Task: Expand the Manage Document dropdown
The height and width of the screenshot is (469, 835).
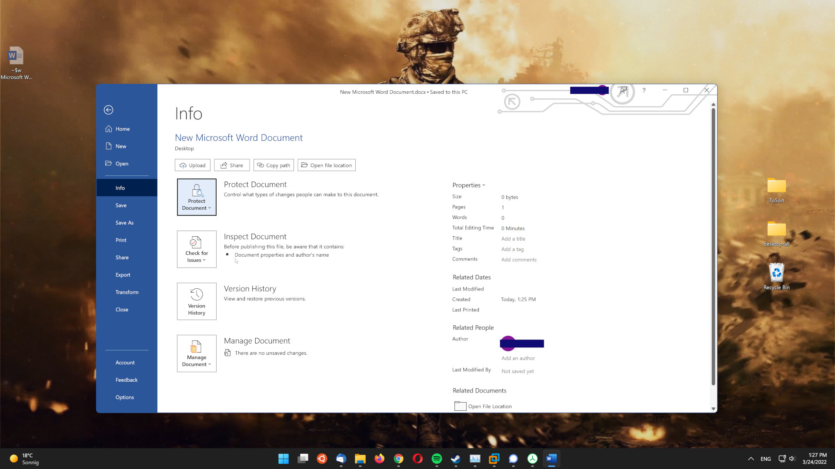Action: tap(197, 353)
